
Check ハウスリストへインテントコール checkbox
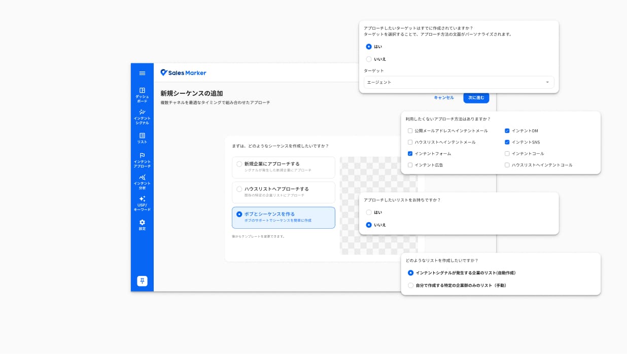click(x=507, y=165)
